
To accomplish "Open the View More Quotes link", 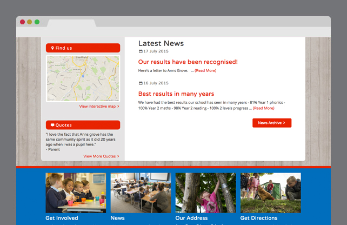I will pyautogui.click(x=101, y=156).
